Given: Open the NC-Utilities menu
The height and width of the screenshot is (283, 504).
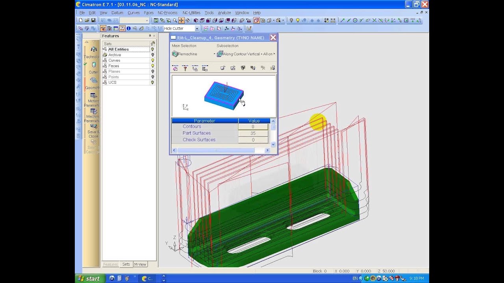Looking at the screenshot, I should click(x=191, y=13).
